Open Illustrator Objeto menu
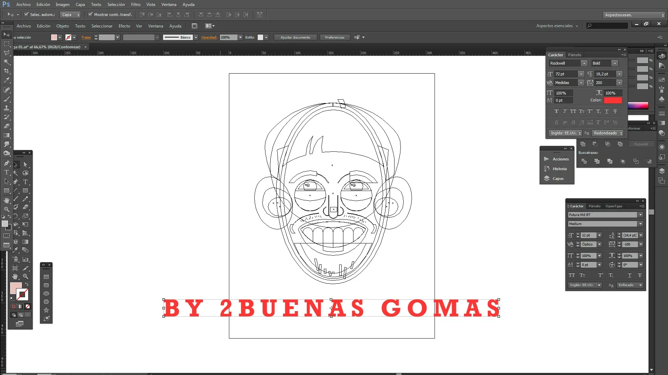The image size is (668, 375). [x=63, y=26]
